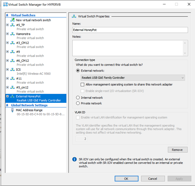The image size is (195, 186).
Task: Expand the #11 switch tree node
Action: 8,79
